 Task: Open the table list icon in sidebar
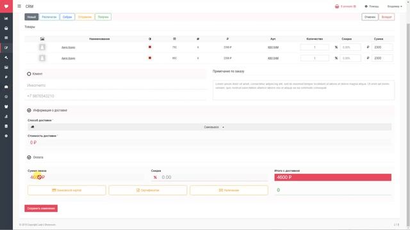coord(6,38)
